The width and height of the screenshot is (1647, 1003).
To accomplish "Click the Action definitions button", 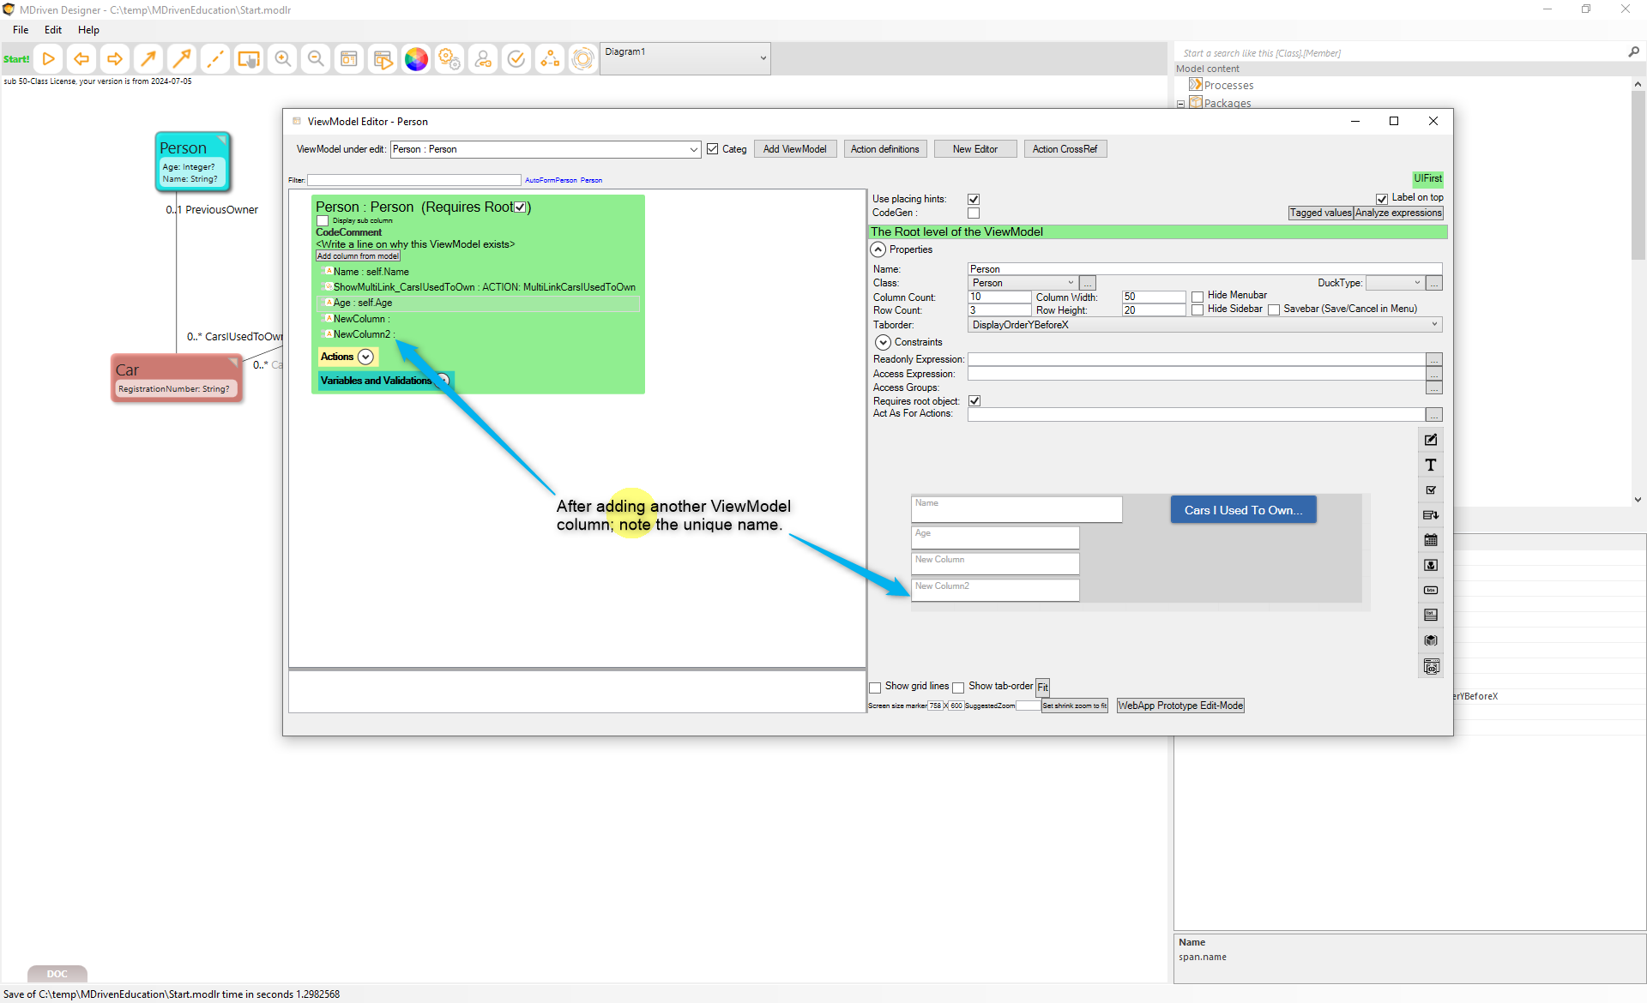I will click(x=884, y=149).
